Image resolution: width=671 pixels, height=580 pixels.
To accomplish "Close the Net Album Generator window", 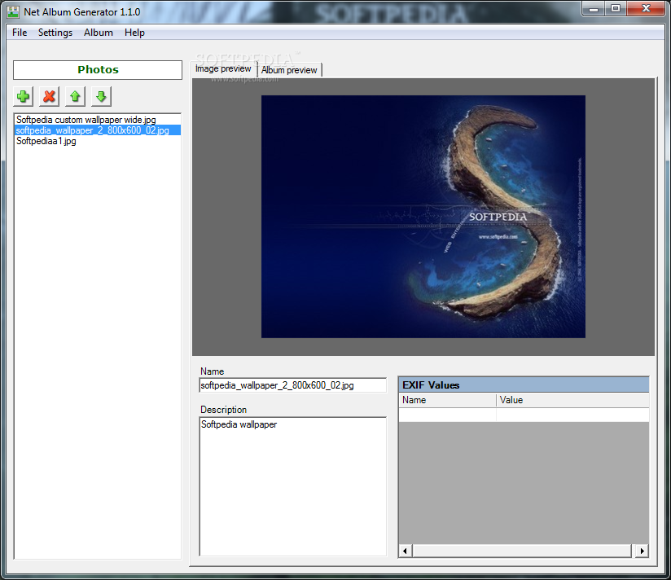I will pos(647,9).
